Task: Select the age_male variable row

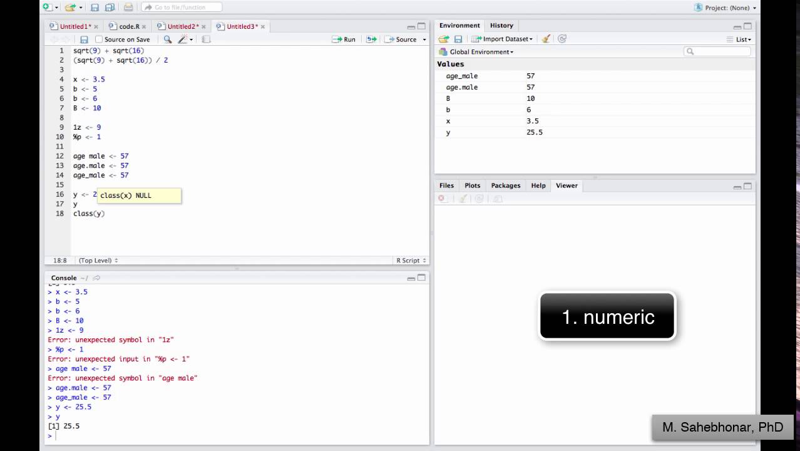Action: click(x=595, y=76)
